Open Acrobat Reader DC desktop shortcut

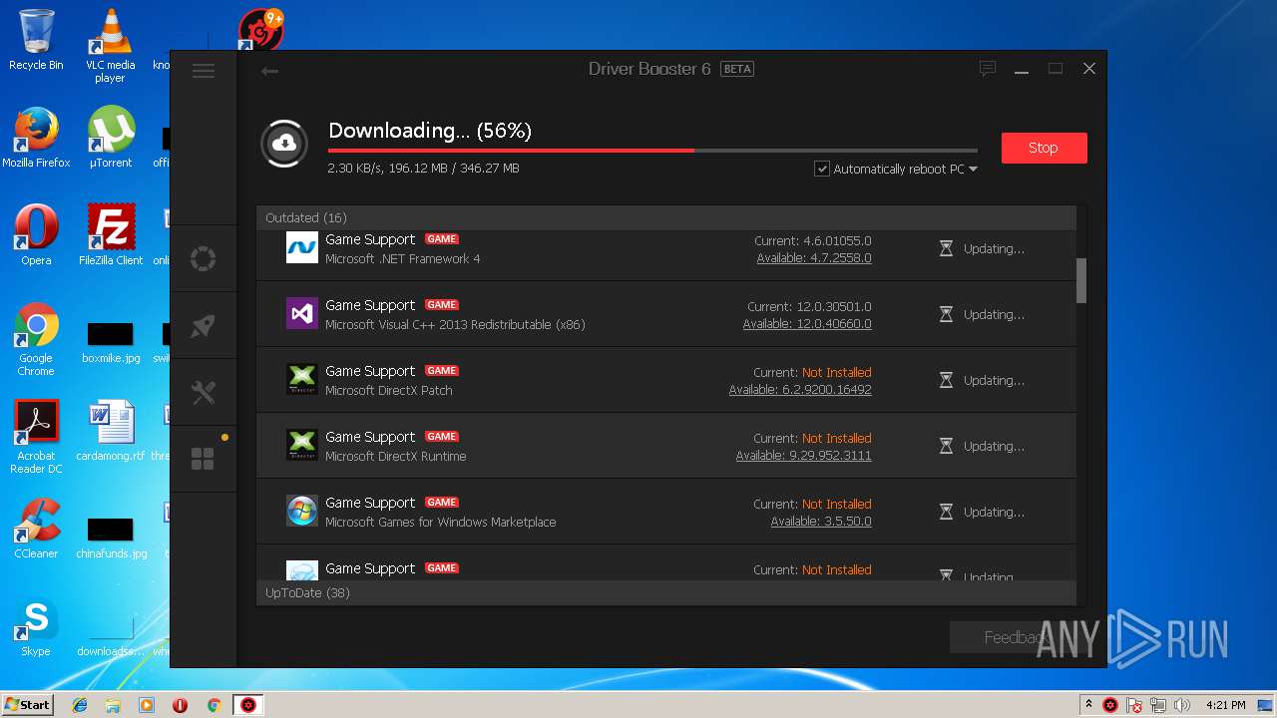click(36, 437)
